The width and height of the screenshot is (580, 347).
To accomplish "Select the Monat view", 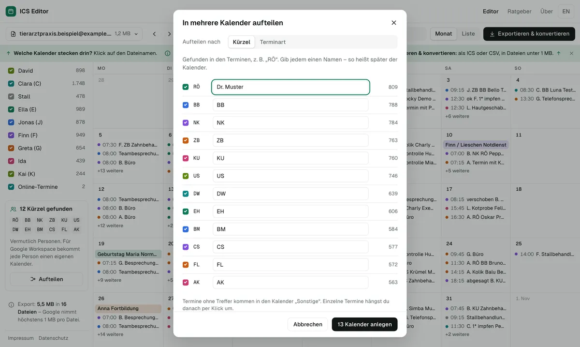I will click(x=444, y=34).
